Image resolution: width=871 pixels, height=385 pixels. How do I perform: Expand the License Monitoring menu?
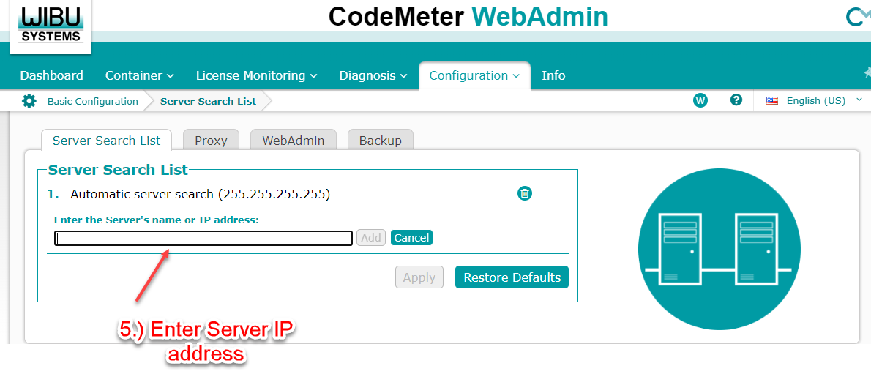coord(257,75)
